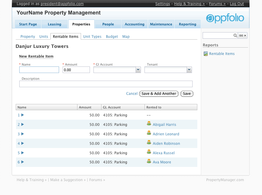
Task: Click the GO search button
Action: click(243, 35)
